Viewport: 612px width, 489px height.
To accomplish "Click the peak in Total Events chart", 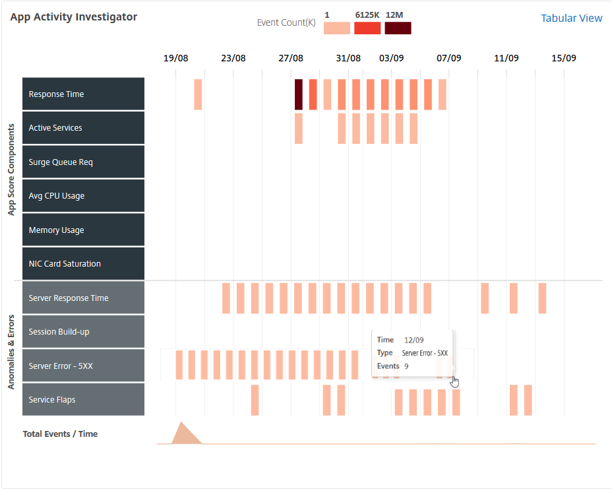I will [181, 424].
